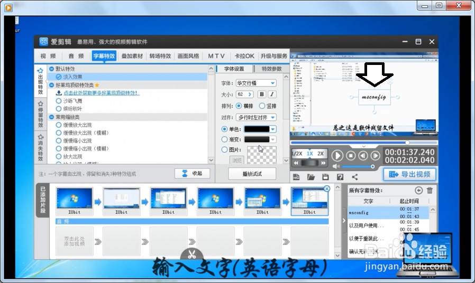Click the back arrow beside 所有字幕特效
The width and height of the screenshot is (475, 283).
(x=418, y=190)
